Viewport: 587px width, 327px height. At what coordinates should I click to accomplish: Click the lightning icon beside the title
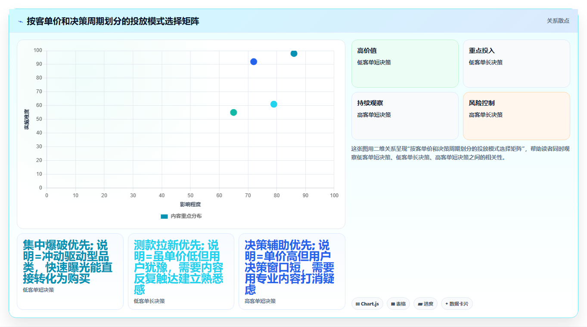pos(20,21)
